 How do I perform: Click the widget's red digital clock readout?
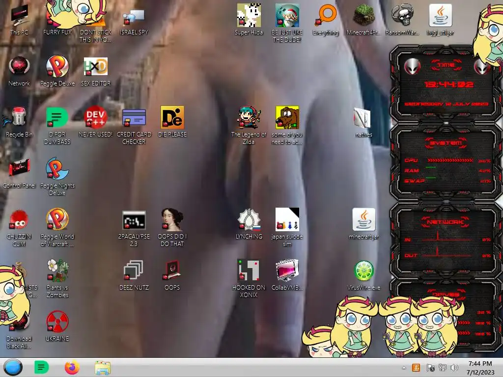tap(448, 84)
